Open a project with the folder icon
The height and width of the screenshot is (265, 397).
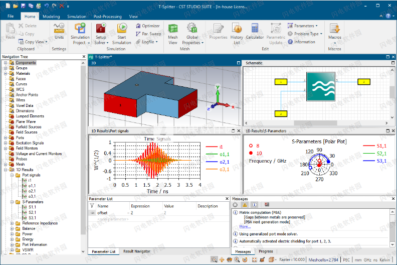pos(16,6)
